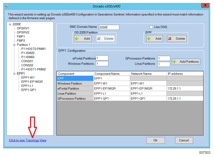Viewport: 214px width, 157px height.
Task: Confirm with the Ok button
Action: [155, 140]
